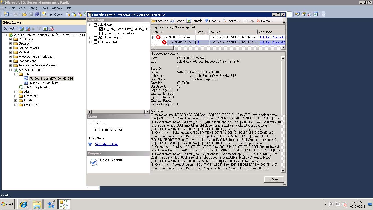Click the New Query button
This screenshot has height=210, width=373.
click(53, 14)
